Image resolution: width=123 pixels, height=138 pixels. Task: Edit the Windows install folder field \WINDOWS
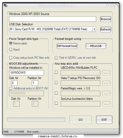(26, 73)
